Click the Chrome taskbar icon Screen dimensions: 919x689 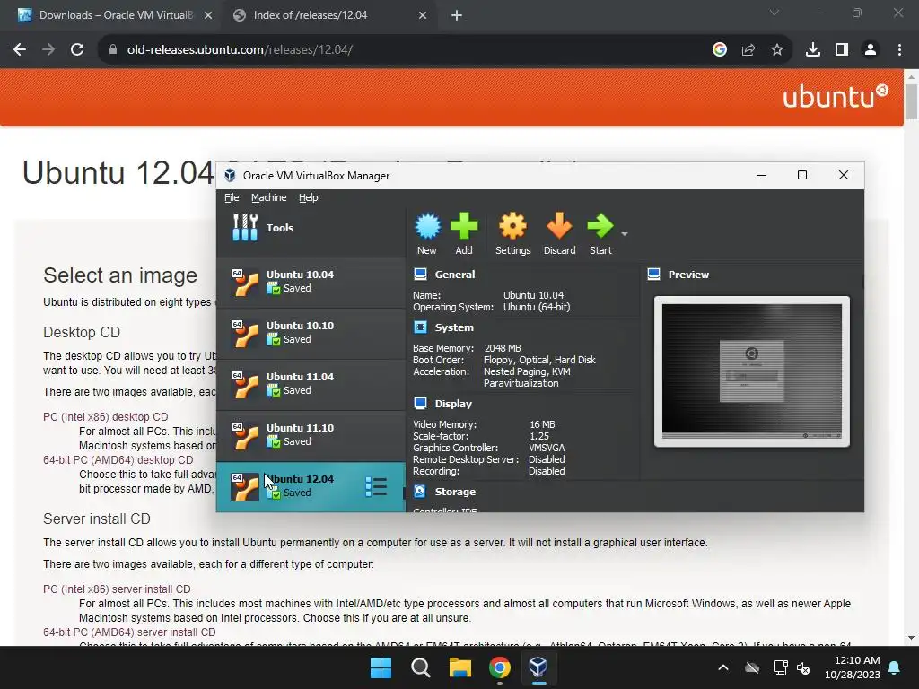pyautogui.click(x=499, y=667)
